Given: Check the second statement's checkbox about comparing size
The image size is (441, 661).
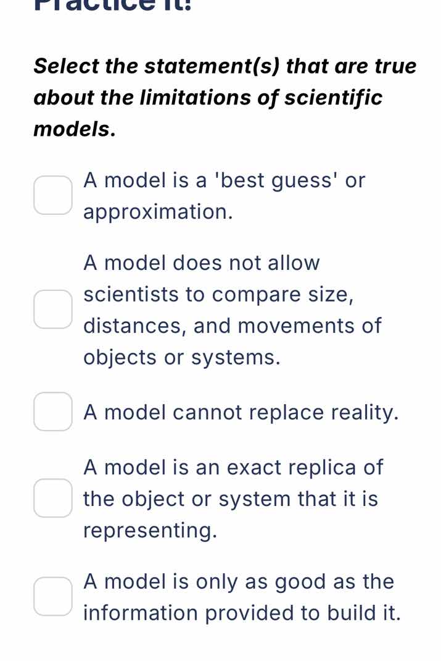Looking at the screenshot, I should 52,309.
